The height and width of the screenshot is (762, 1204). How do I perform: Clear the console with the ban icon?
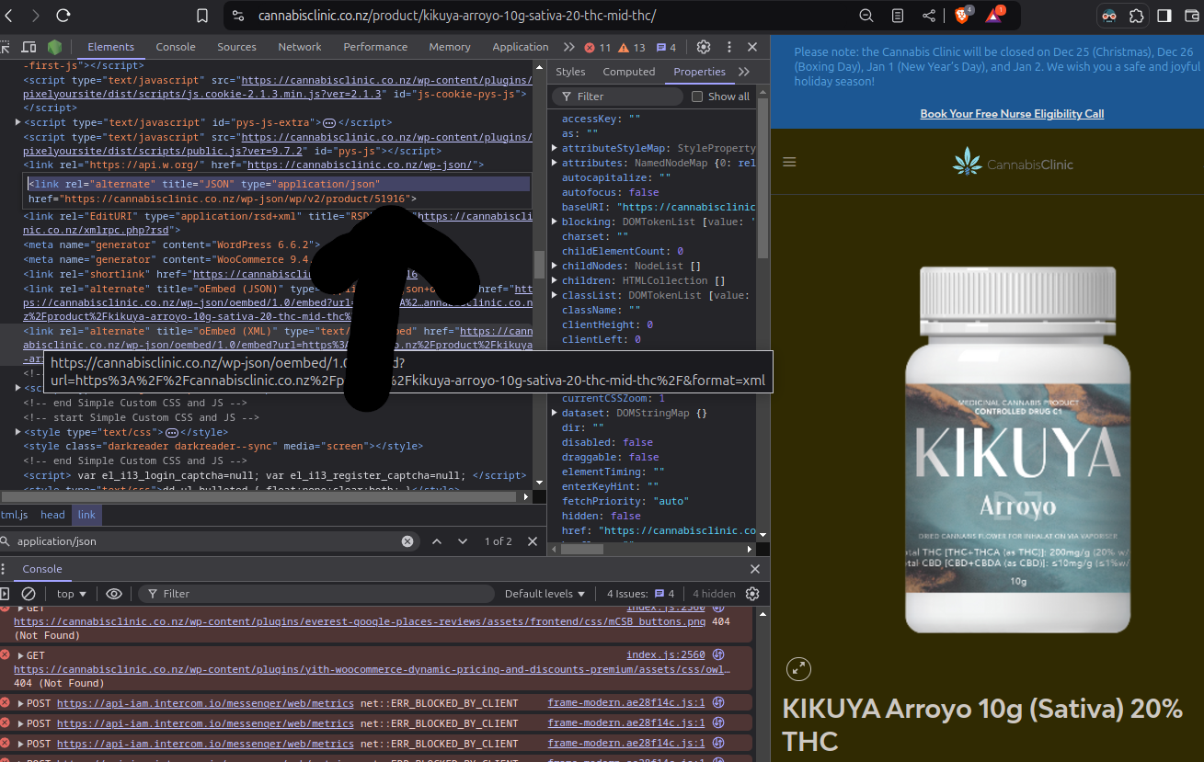pos(29,594)
